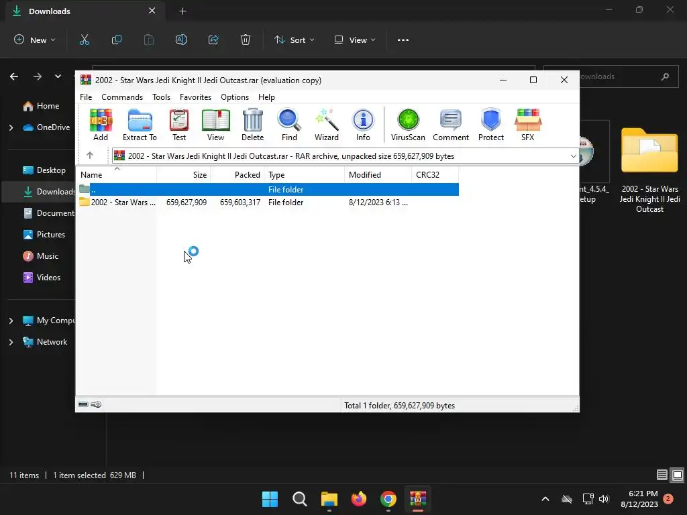Open taskbar Search
This screenshot has width=687, height=515.
click(300, 499)
